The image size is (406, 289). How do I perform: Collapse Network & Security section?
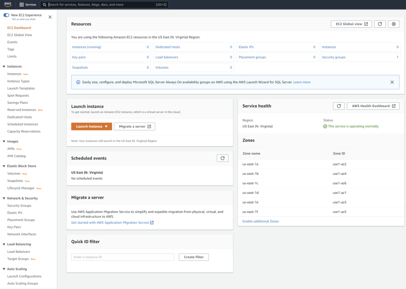point(4,198)
